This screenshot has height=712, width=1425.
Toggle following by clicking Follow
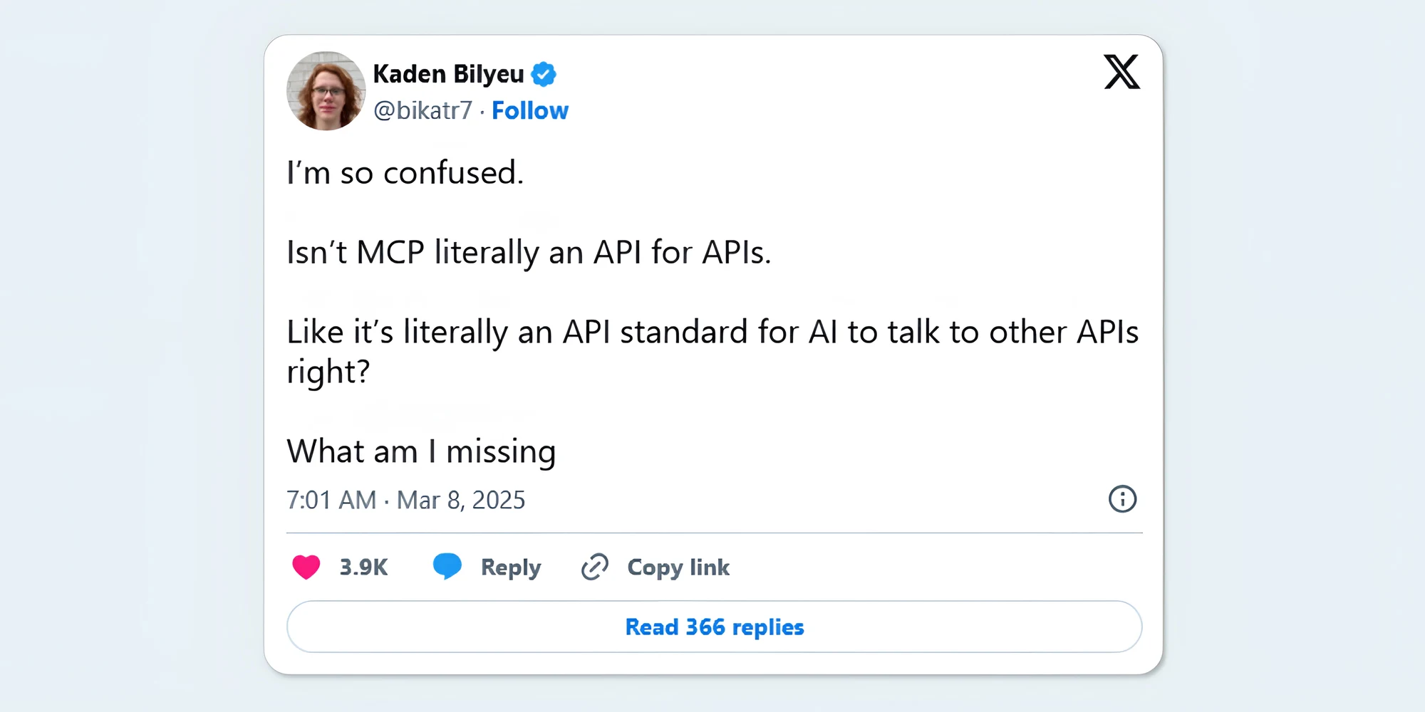point(530,110)
